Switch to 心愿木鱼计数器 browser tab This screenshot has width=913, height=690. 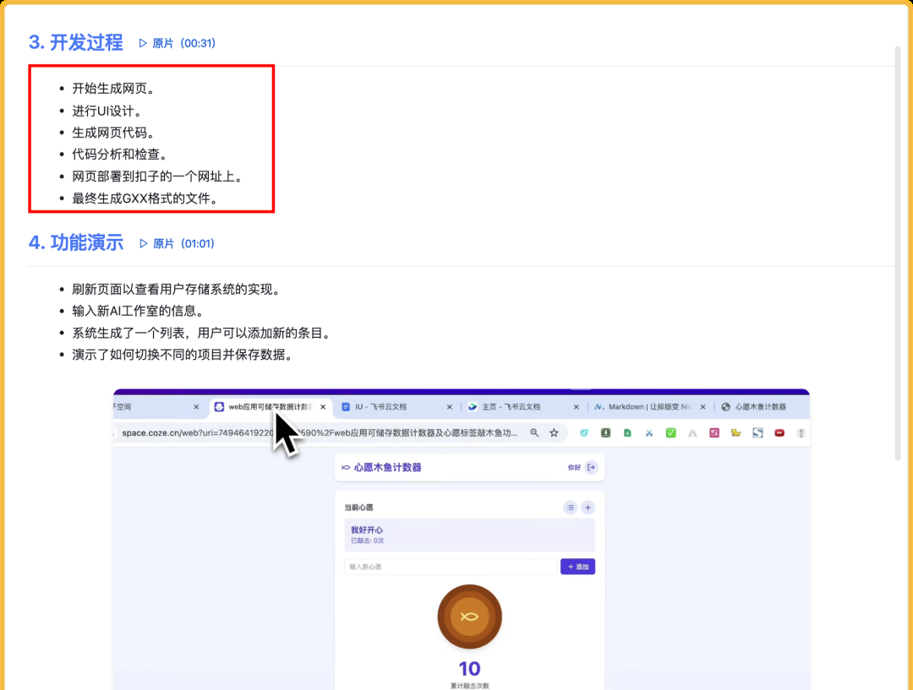click(760, 407)
